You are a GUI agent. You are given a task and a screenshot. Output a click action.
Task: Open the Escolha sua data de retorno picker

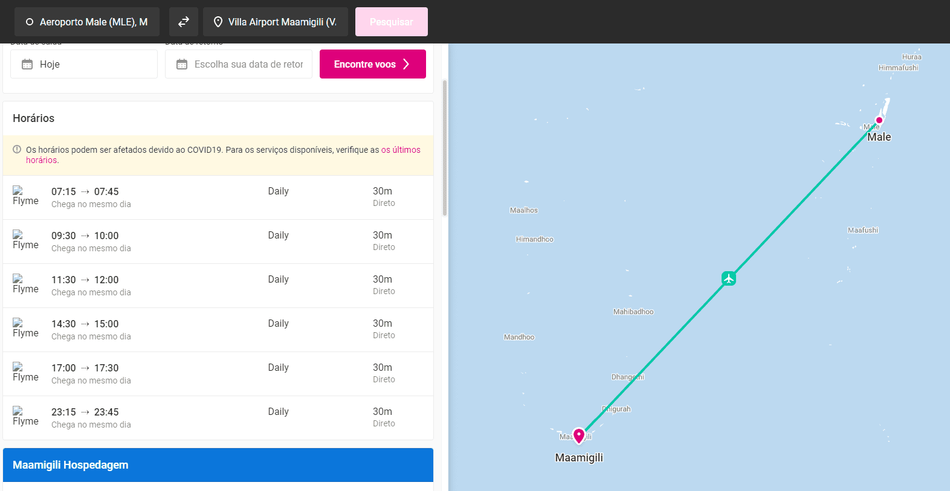tap(239, 64)
